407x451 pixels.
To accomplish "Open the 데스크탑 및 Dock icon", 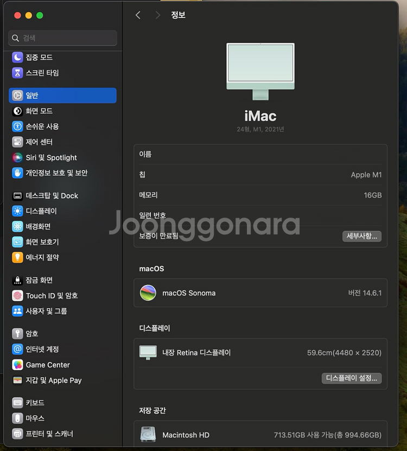I will tap(17, 196).
